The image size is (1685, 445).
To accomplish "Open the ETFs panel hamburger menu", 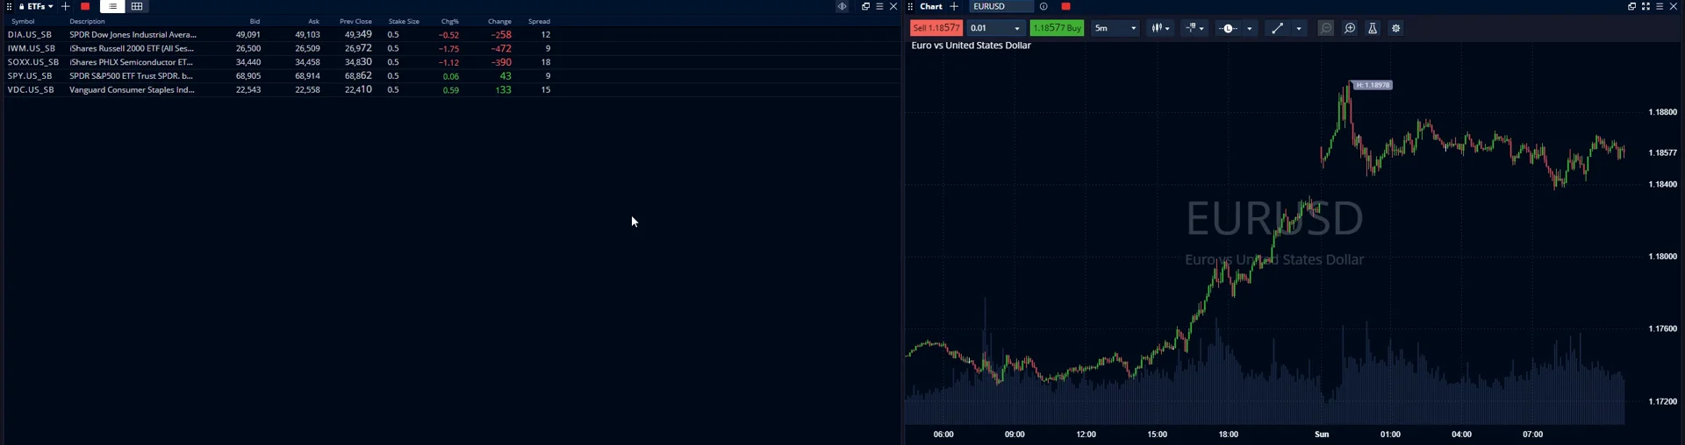I will coord(879,6).
